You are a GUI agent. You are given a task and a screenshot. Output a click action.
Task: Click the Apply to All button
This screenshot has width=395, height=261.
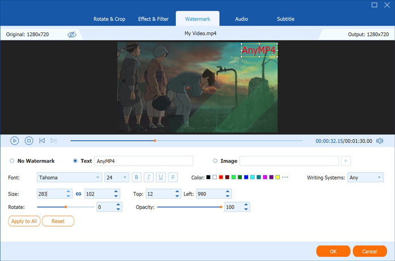(24, 221)
